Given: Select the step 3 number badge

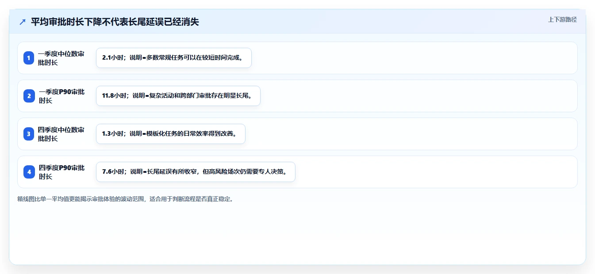Looking at the screenshot, I should pyautogui.click(x=29, y=134).
